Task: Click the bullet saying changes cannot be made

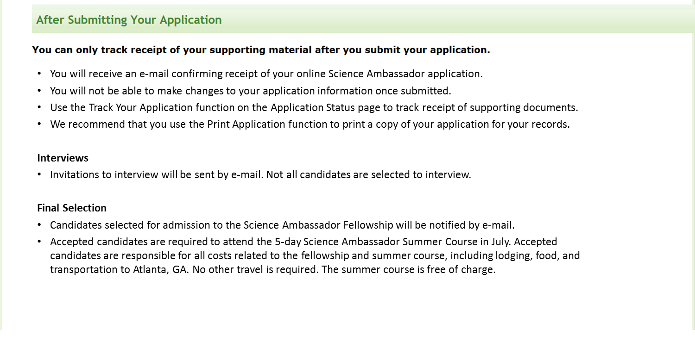Action: (250, 91)
